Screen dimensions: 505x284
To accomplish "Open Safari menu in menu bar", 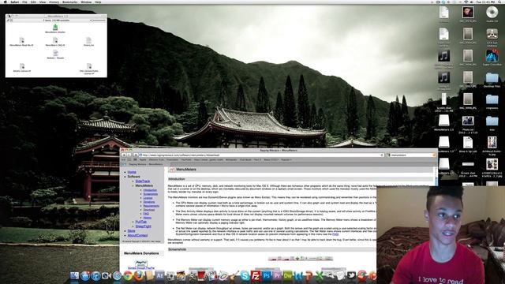I will (x=14, y=2).
